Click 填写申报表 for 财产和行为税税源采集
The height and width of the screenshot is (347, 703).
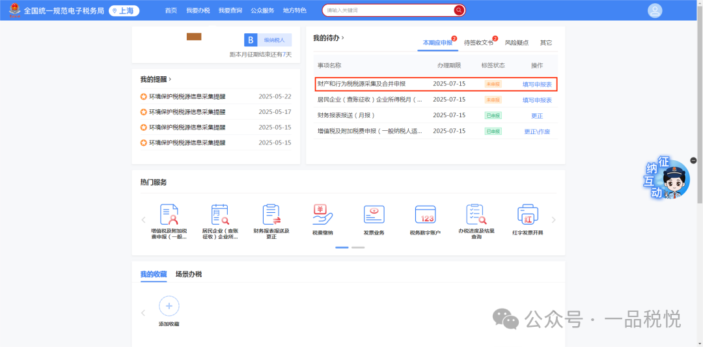click(x=537, y=85)
